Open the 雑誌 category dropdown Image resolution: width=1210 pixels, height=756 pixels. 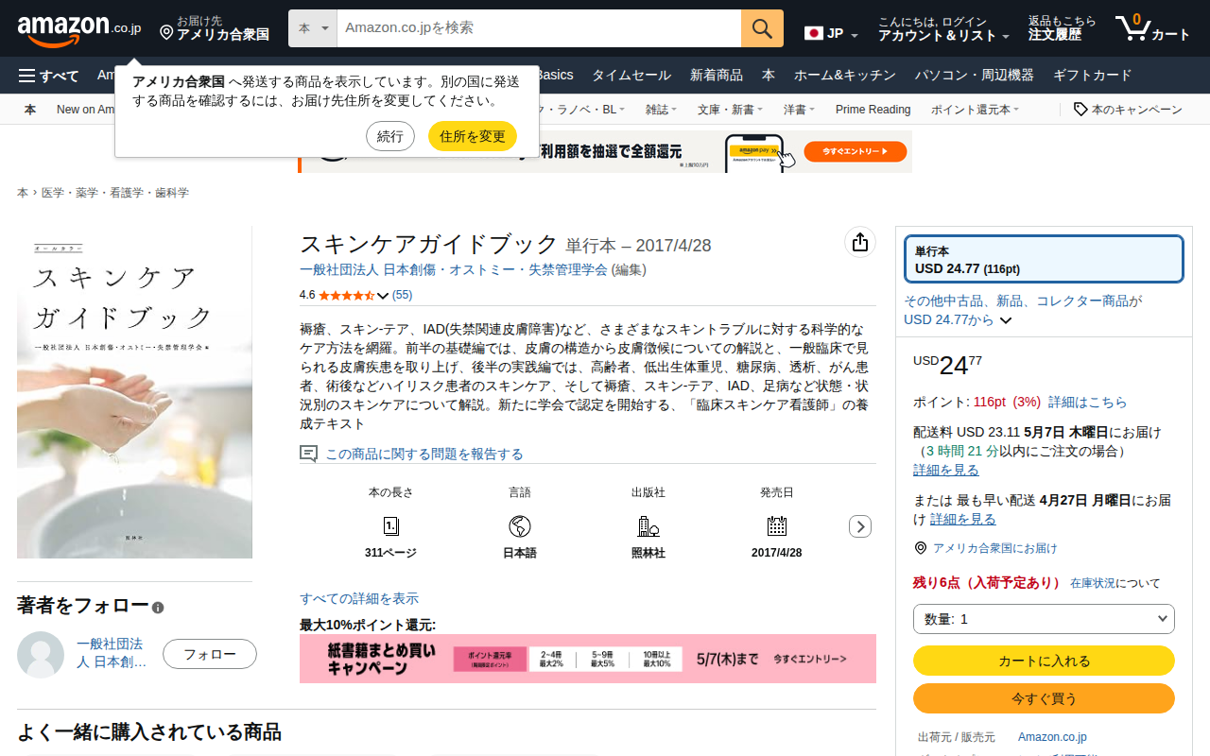point(661,110)
